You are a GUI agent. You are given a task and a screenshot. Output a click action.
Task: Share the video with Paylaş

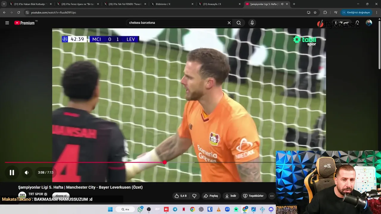[x=211, y=196]
